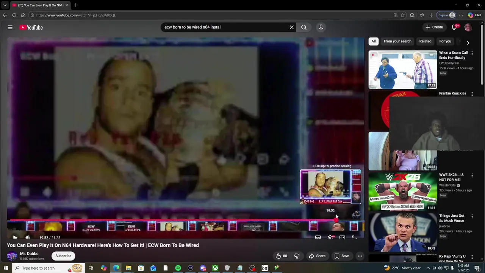Screen dimensions: 485x273
Task: Click the Windows taskbar search box
Action: [x=48, y=268]
